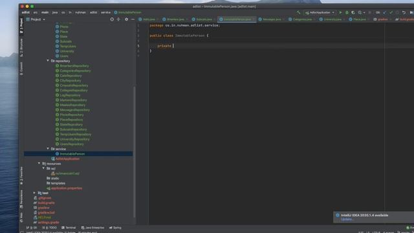Click the Git rollback undo arrow icon
This screenshot has width=414, height=233.
pos(404,12)
